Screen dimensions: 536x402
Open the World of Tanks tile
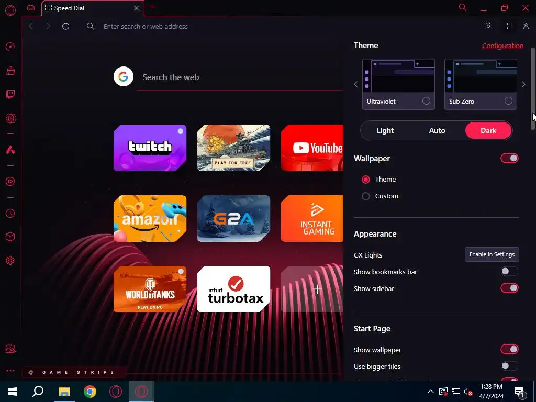click(x=150, y=289)
